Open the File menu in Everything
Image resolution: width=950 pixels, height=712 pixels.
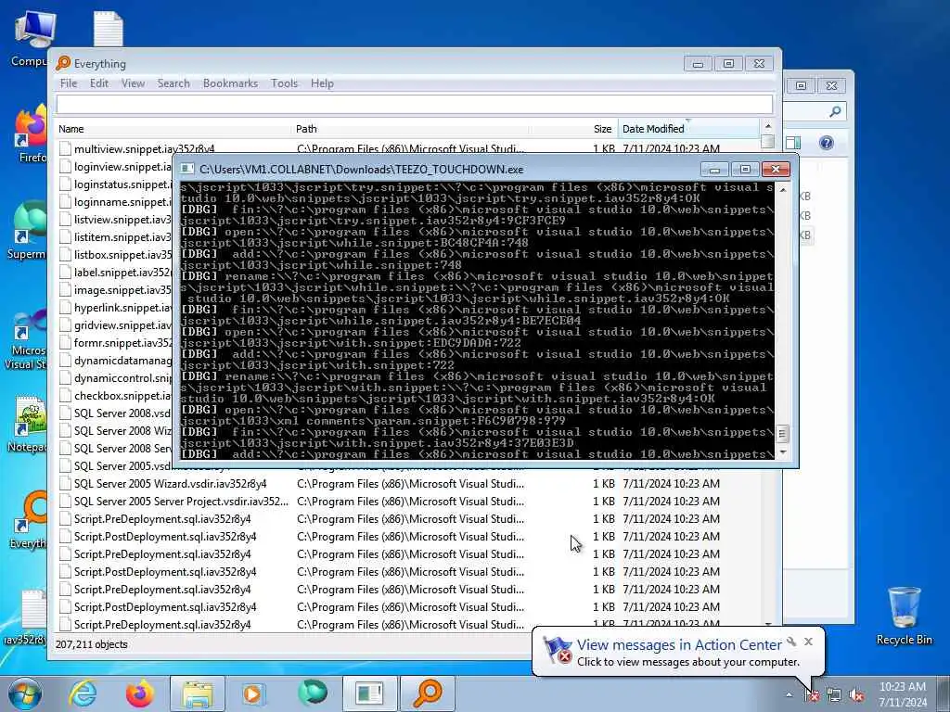pyautogui.click(x=69, y=83)
